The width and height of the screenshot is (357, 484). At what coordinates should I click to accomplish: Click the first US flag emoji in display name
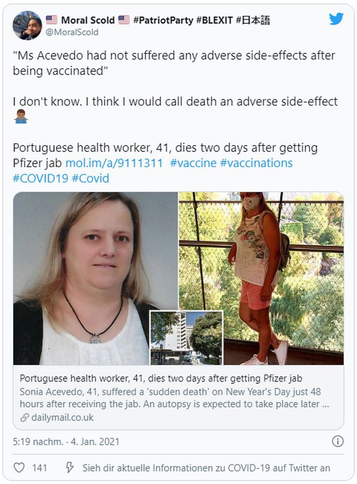[x=52, y=20]
